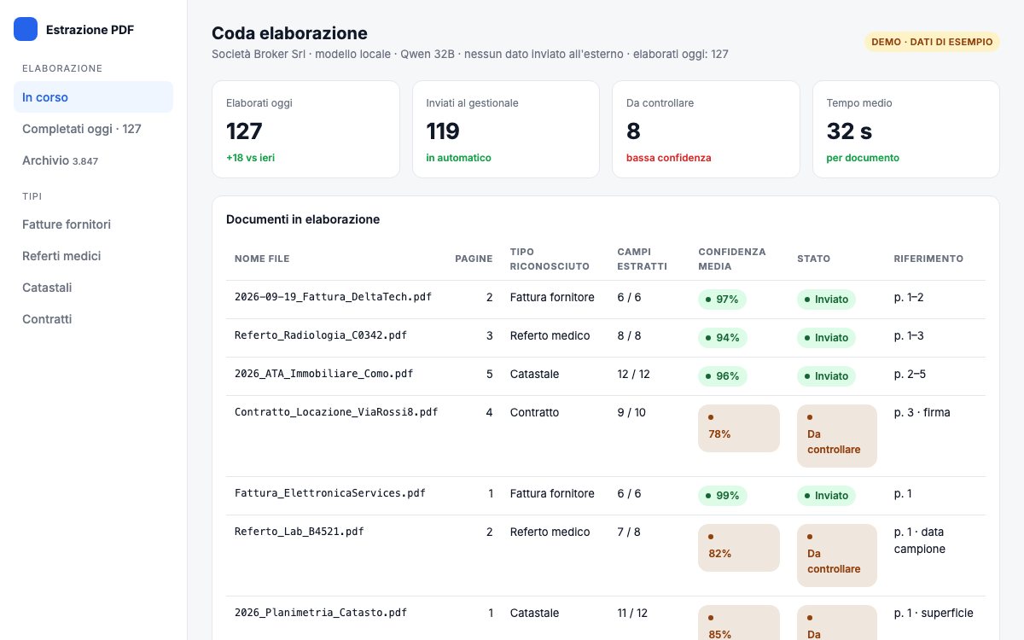
Task: Click the 96% confidence badge
Action: pos(723,376)
